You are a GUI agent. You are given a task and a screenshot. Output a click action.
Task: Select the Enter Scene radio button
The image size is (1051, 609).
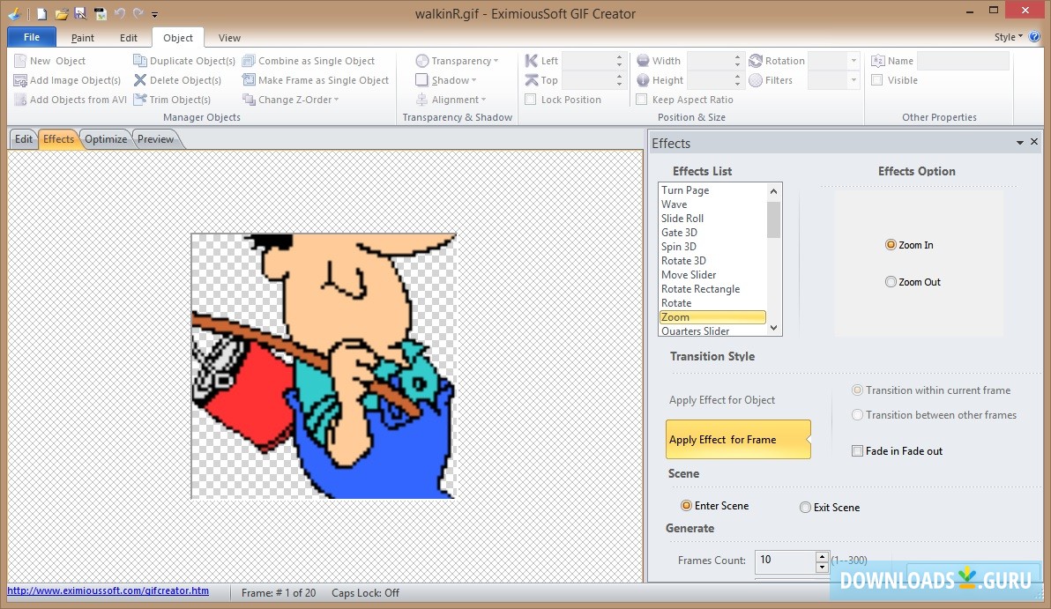pos(686,506)
